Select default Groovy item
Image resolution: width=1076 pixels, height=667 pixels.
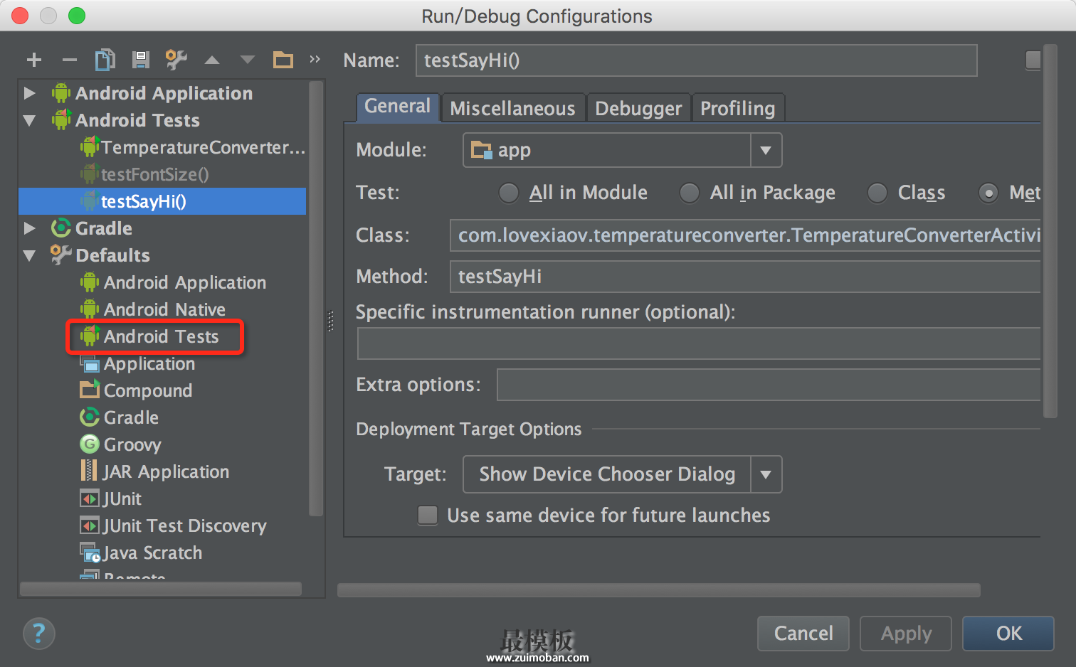pos(132,444)
